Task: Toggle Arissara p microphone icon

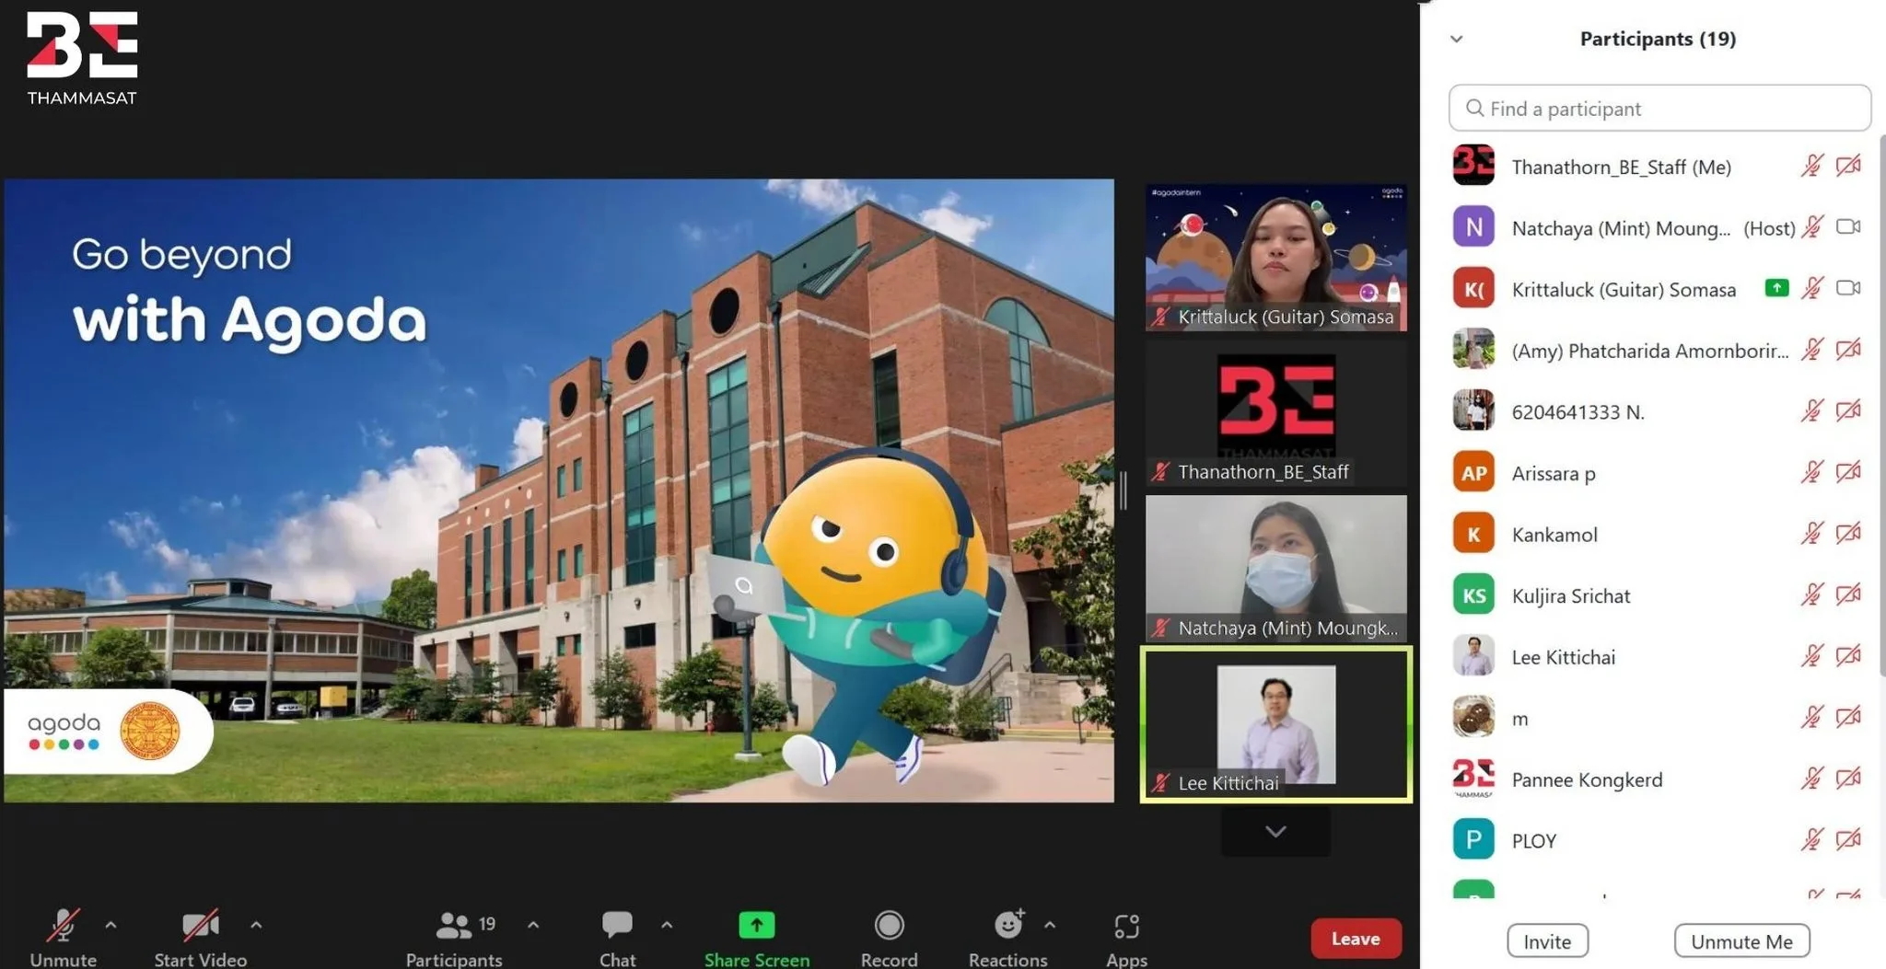Action: click(x=1812, y=472)
